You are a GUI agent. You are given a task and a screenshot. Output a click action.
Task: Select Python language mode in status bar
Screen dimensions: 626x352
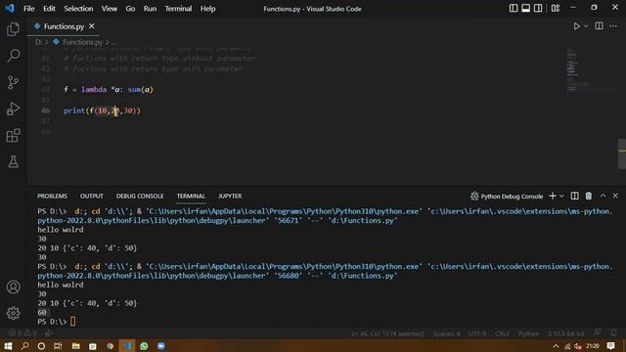click(x=528, y=333)
